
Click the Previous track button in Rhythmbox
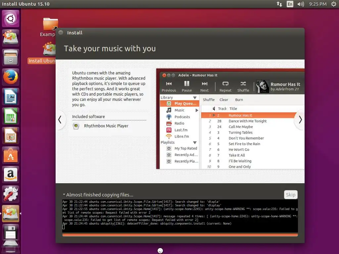click(x=169, y=86)
